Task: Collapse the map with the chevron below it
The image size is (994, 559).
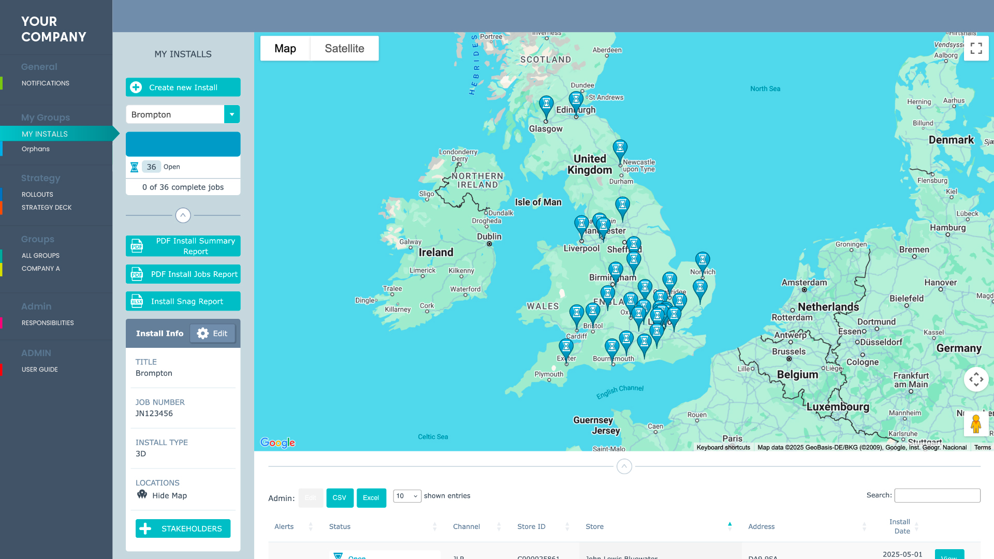Action: point(624,466)
